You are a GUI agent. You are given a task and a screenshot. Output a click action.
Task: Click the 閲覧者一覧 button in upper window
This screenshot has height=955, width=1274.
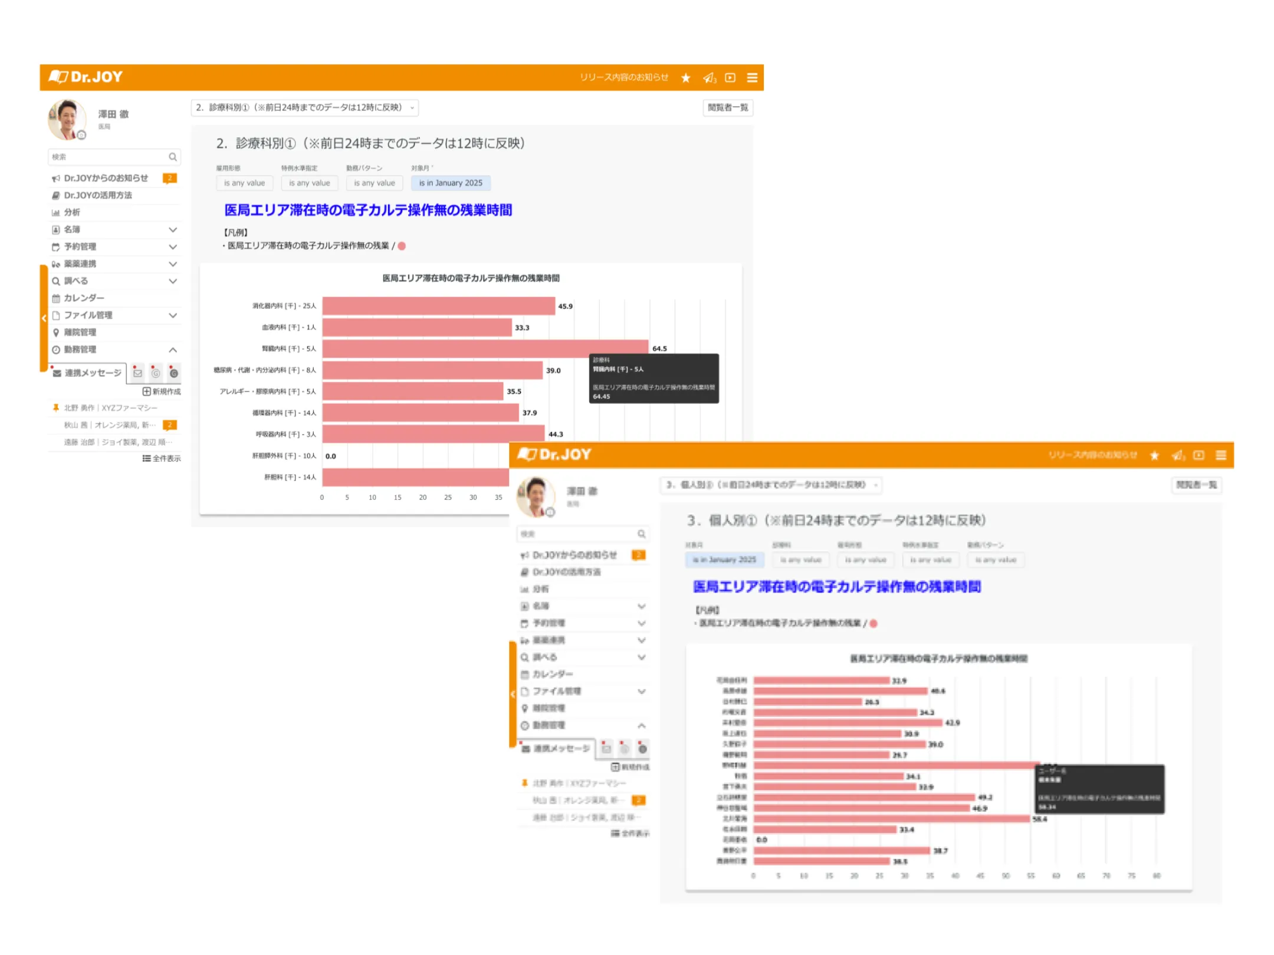(x=727, y=108)
